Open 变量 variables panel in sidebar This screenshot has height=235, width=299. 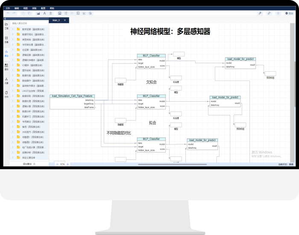point(6,39)
